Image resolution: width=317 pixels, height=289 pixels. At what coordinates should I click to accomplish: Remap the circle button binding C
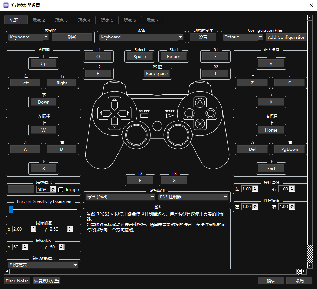(x=290, y=83)
